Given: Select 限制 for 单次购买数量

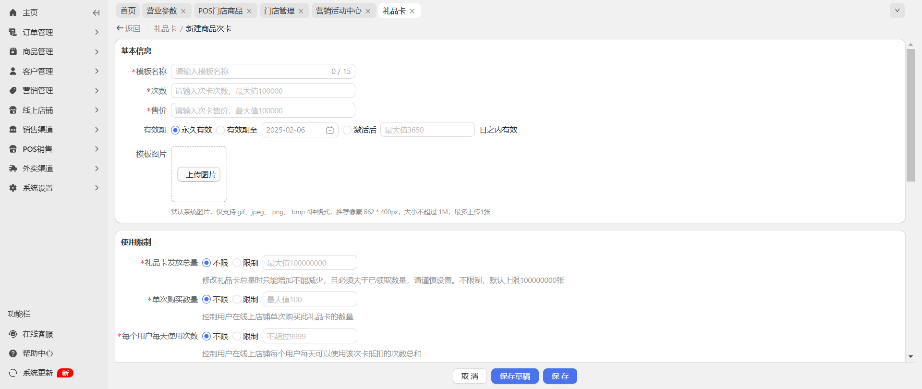Looking at the screenshot, I should [x=237, y=299].
